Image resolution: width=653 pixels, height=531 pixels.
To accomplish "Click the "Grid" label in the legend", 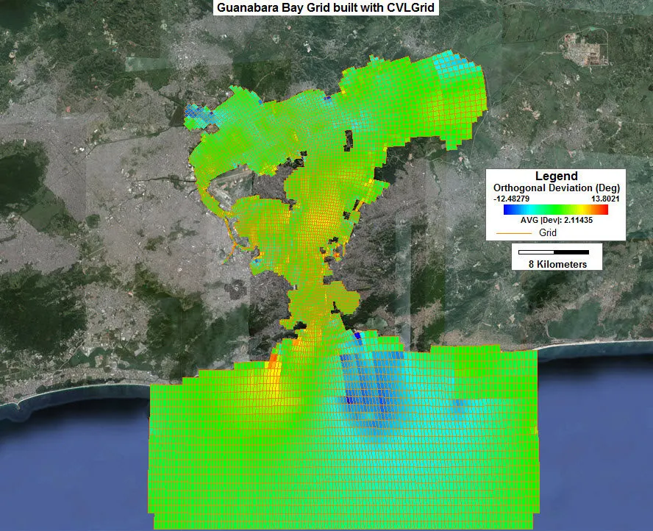I will point(549,233).
